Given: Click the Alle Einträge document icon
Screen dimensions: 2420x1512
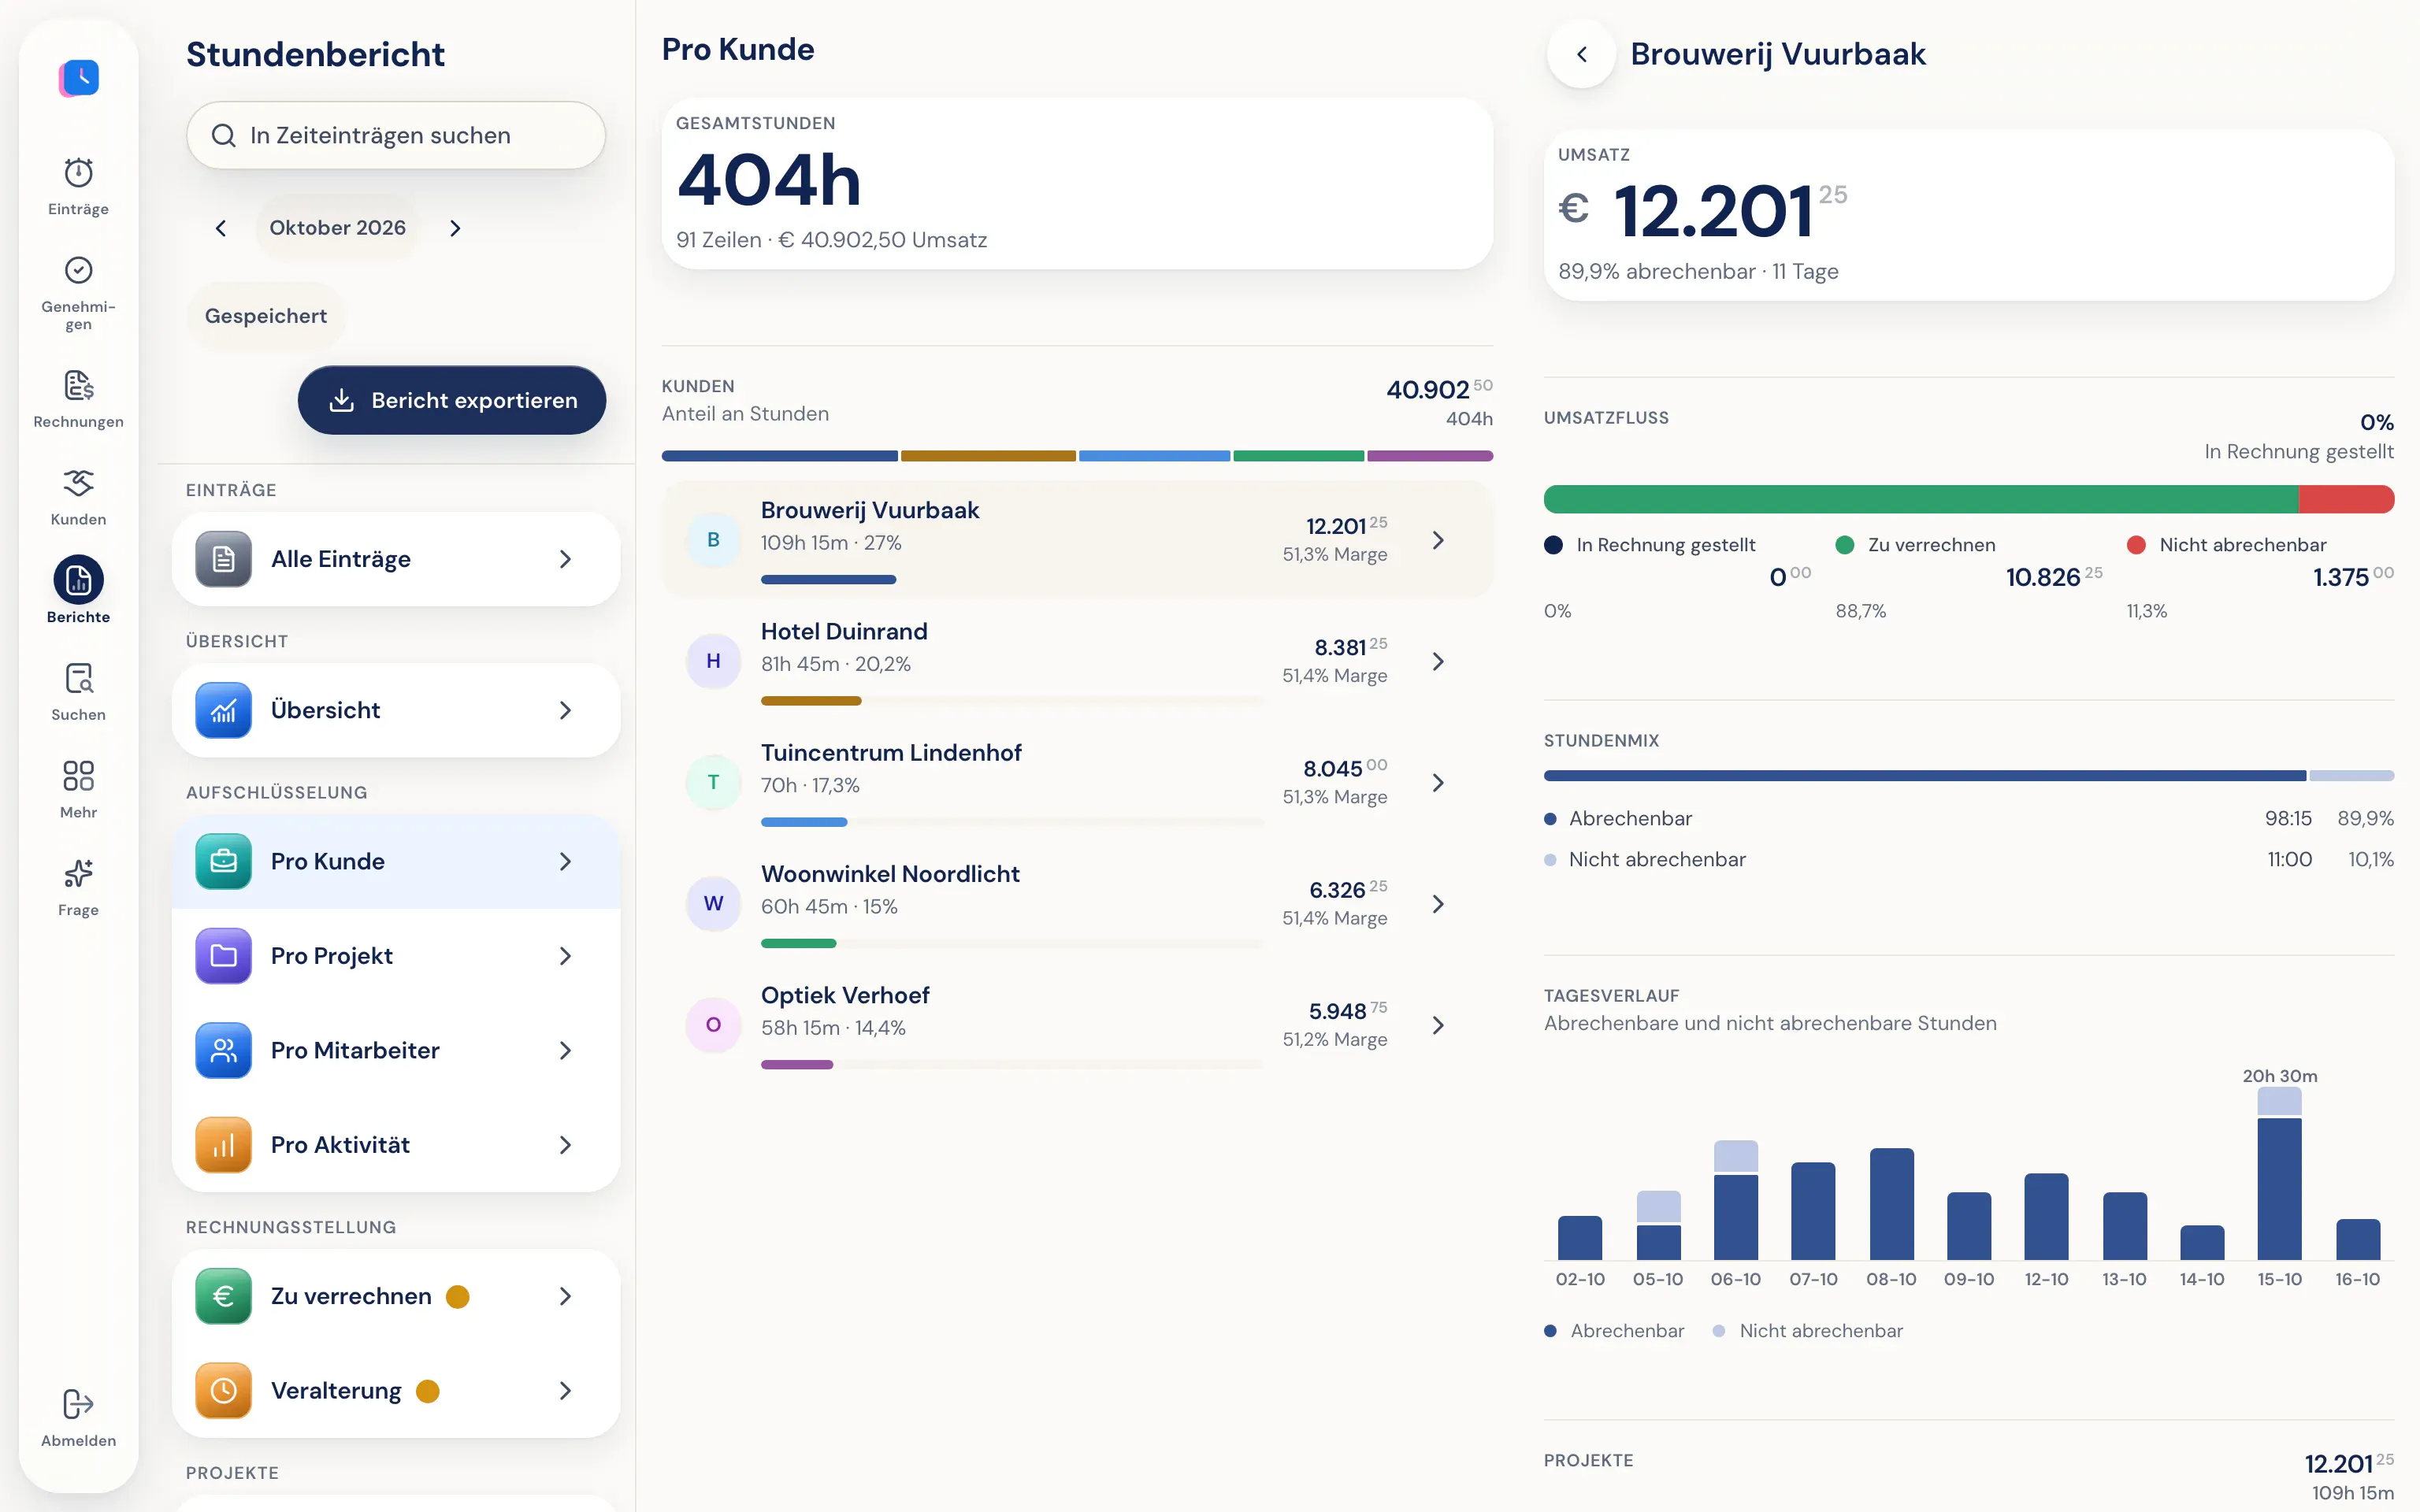Looking at the screenshot, I should pyautogui.click(x=223, y=559).
